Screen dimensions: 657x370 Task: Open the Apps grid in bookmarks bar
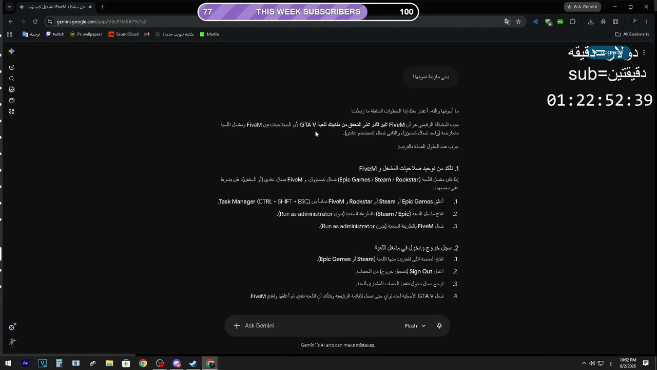(9, 34)
